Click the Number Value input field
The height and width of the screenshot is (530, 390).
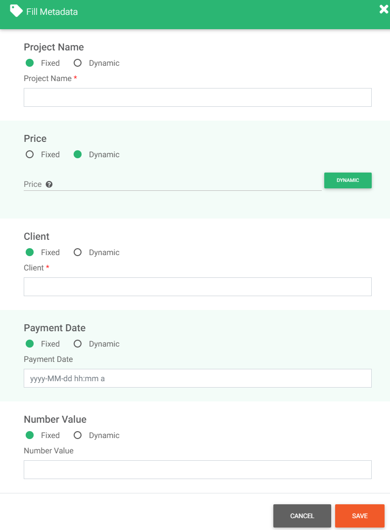198,469
